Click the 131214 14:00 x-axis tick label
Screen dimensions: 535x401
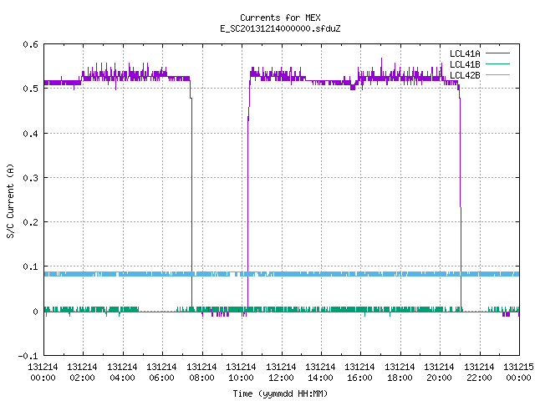pos(320,373)
